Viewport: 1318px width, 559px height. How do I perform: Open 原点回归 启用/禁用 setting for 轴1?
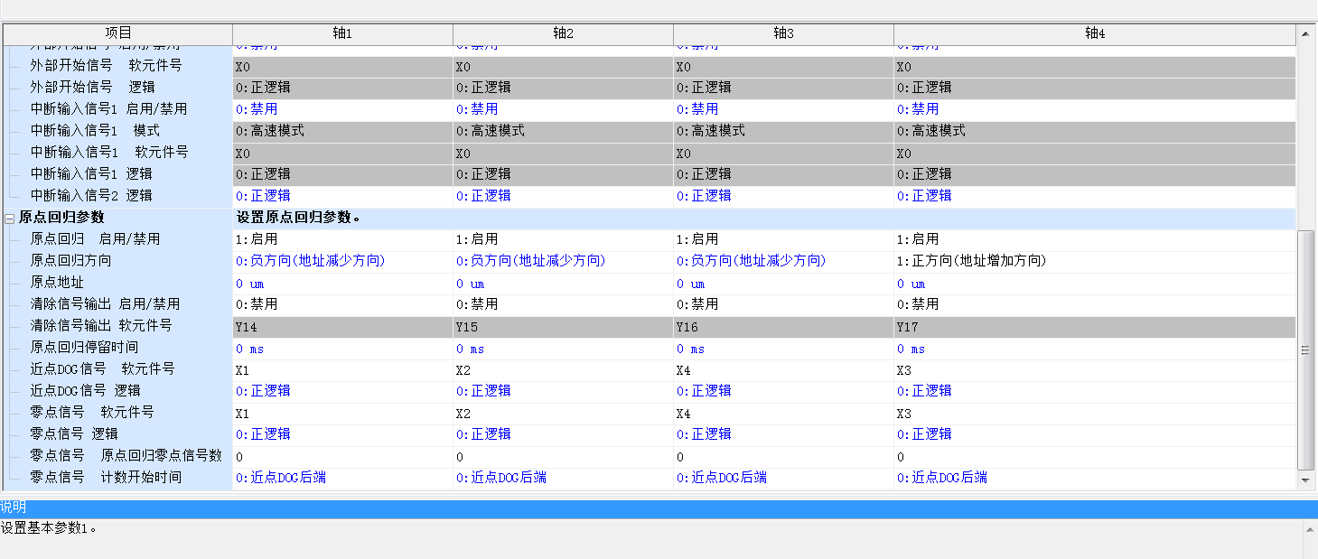[342, 239]
